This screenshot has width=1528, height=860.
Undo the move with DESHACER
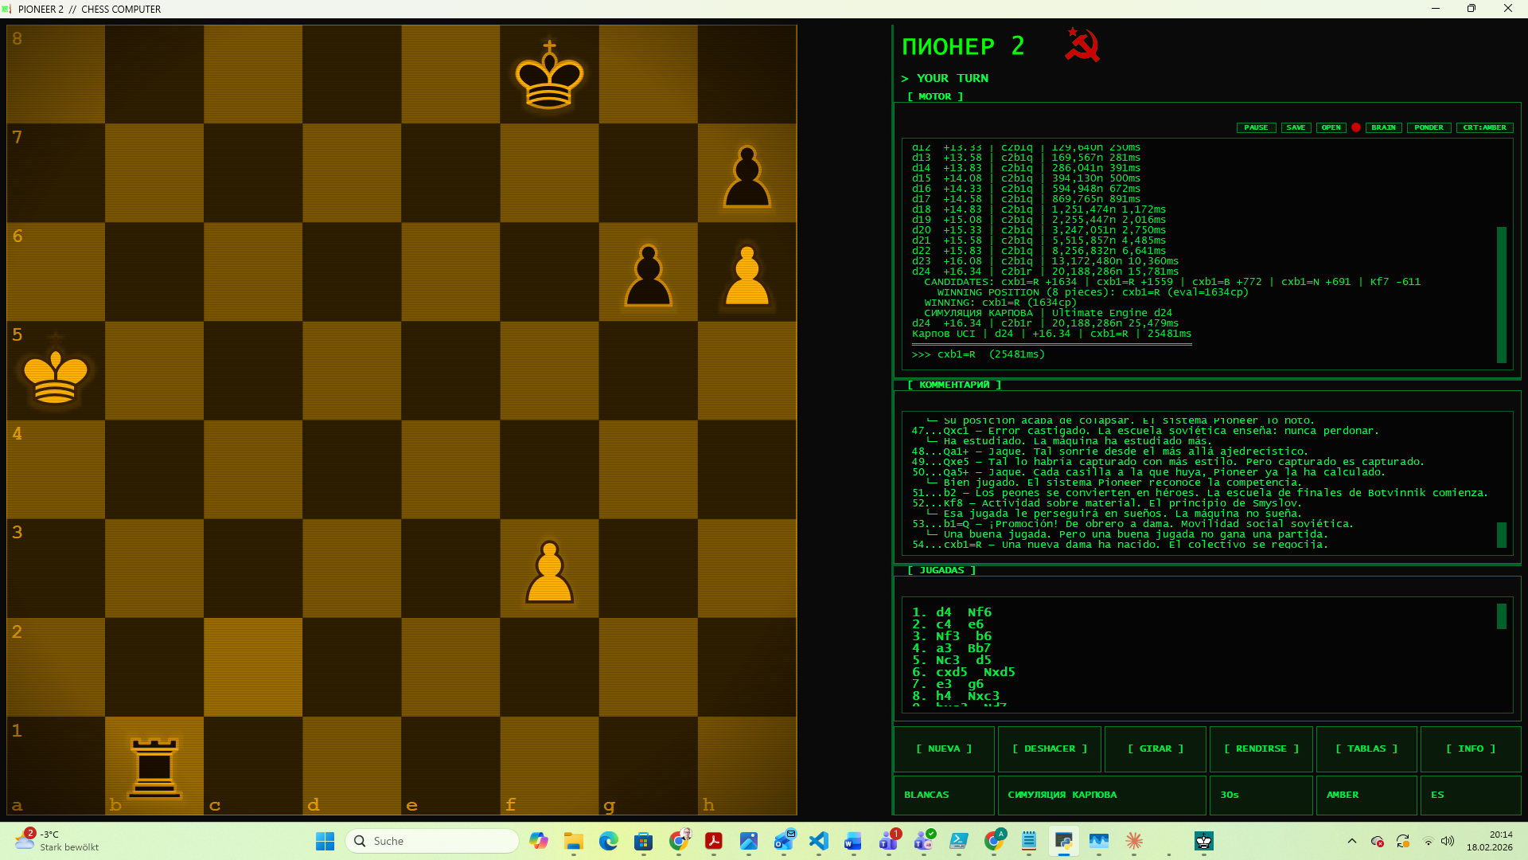pyautogui.click(x=1050, y=749)
